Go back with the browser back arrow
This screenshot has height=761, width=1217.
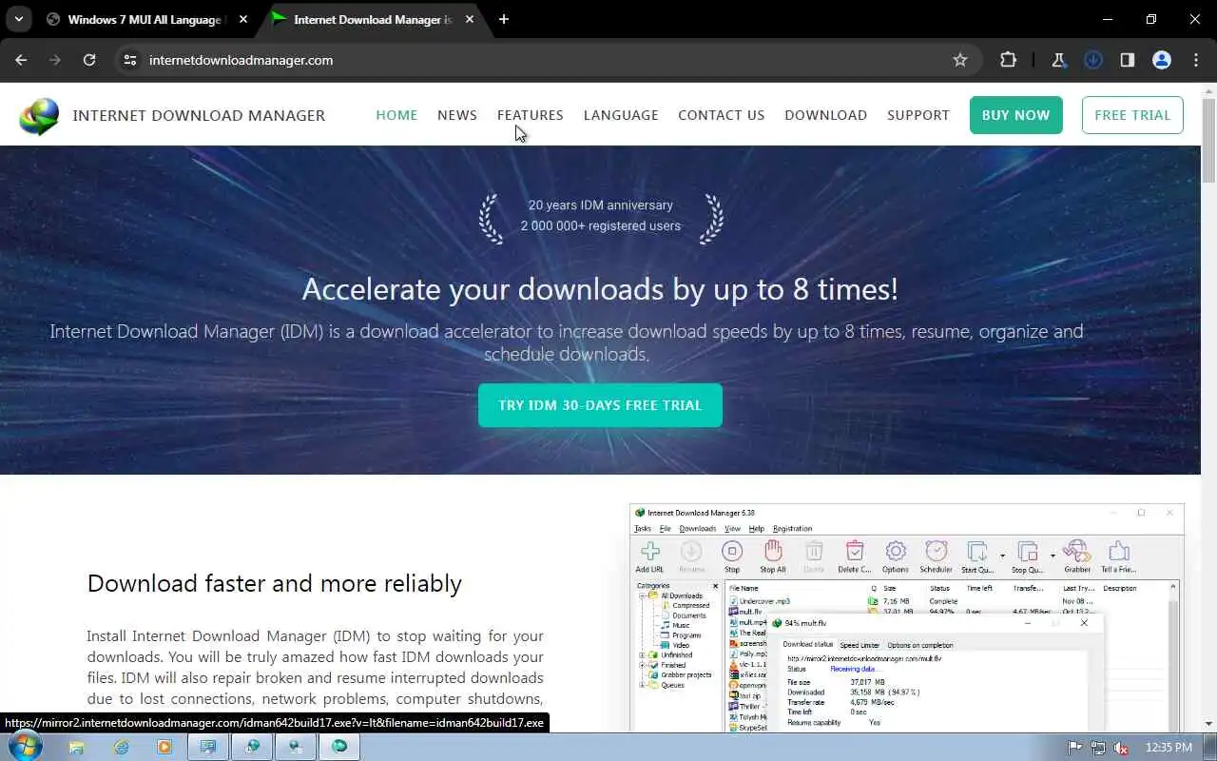(x=21, y=60)
